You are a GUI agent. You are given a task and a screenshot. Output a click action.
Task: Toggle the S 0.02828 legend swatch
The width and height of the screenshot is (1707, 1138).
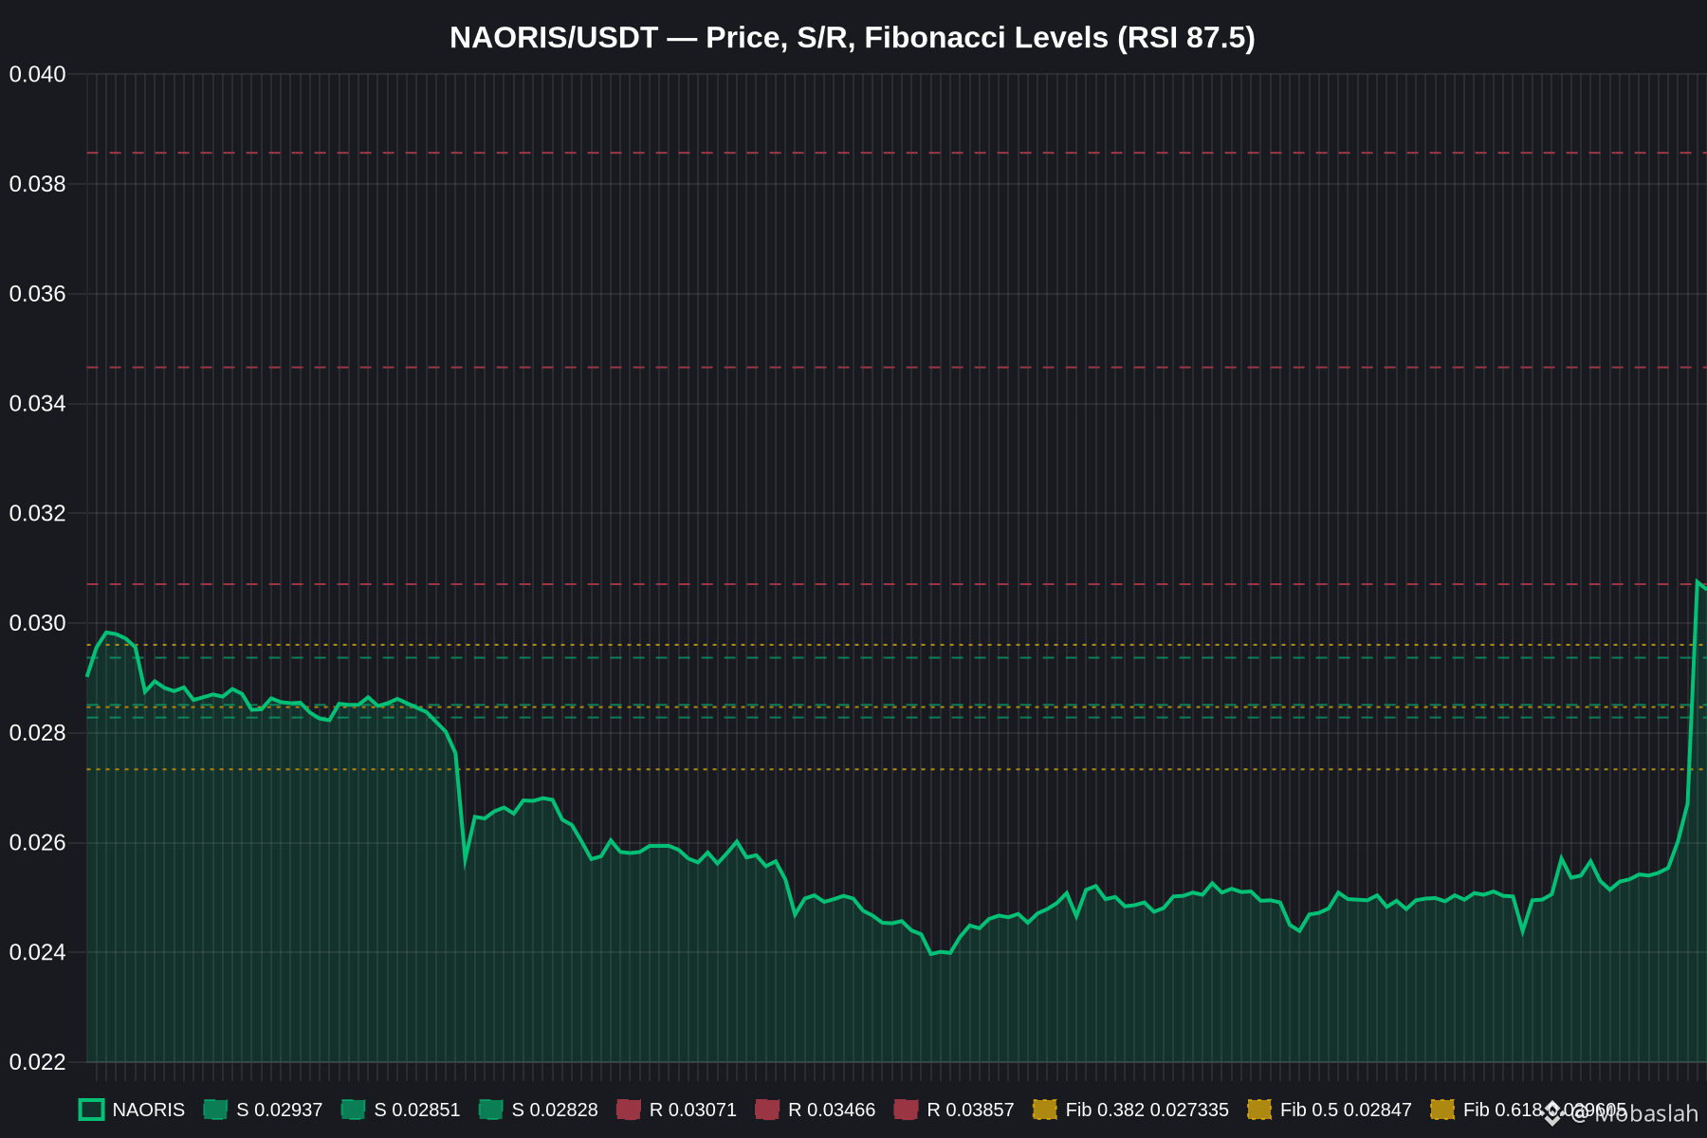point(491,1110)
